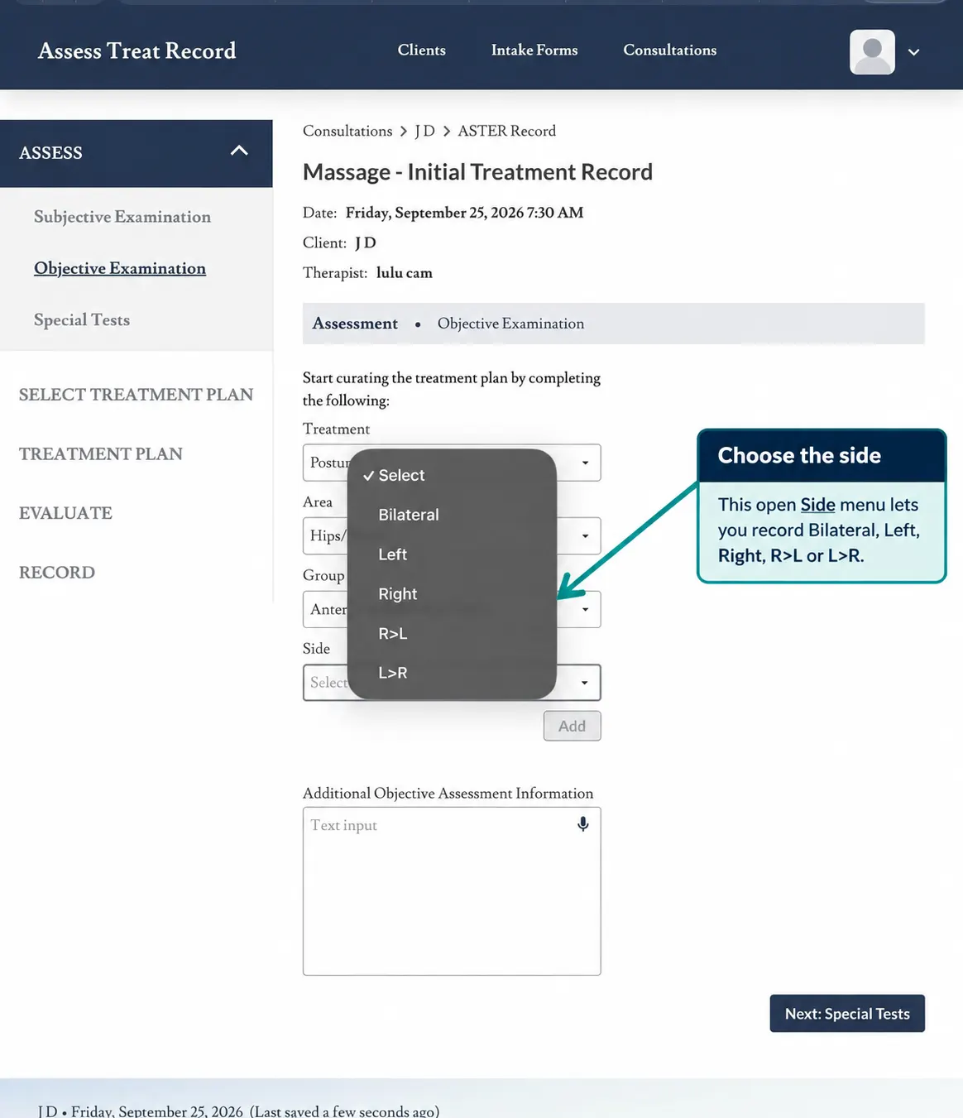Open the Treatment dropdown arrow
Viewport: 963px width, 1118px height.
click(585, 463)
